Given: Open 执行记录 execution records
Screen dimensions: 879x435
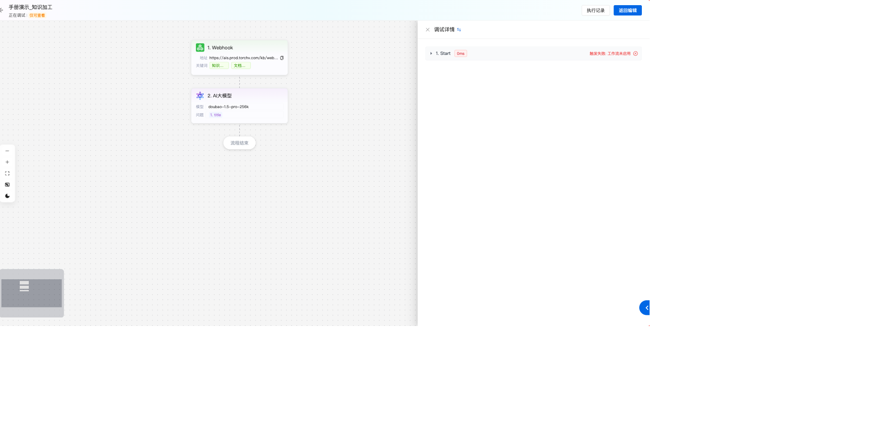Looking at the screenshot, I should pyautogui.click(x=595, y=10).
